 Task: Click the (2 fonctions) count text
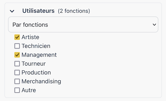point(74,11)
